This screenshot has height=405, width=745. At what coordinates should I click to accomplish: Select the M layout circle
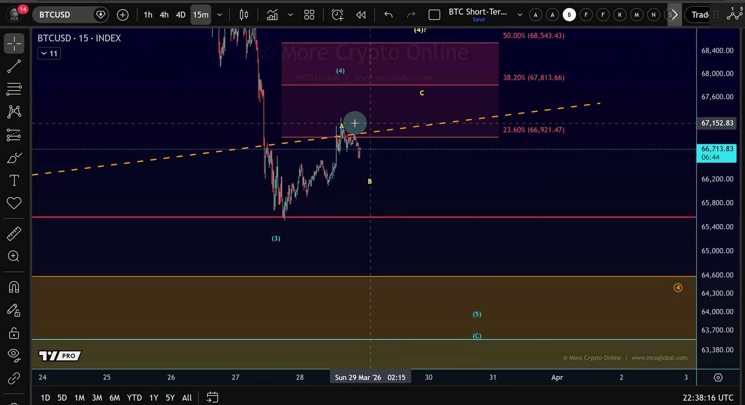[637, 15]
